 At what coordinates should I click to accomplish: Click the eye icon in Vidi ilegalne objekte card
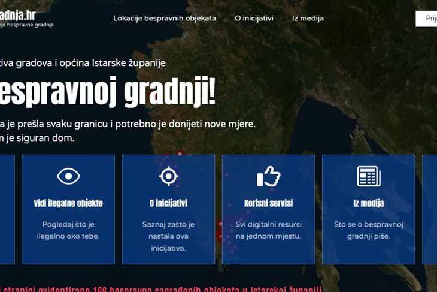68,176
